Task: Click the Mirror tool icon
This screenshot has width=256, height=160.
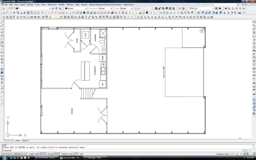Action: point(25,13)
